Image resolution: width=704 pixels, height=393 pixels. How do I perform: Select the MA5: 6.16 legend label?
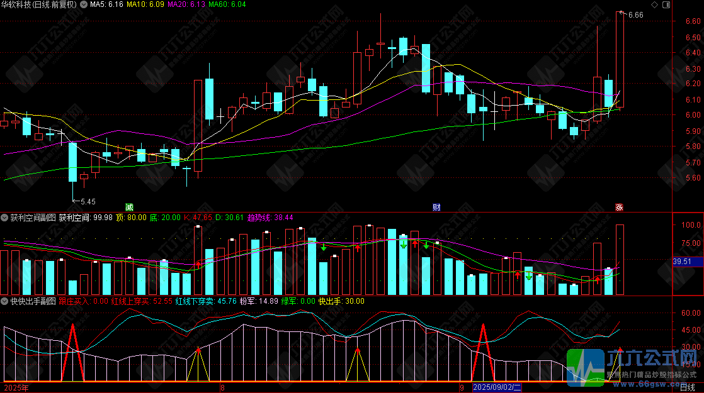106,4
